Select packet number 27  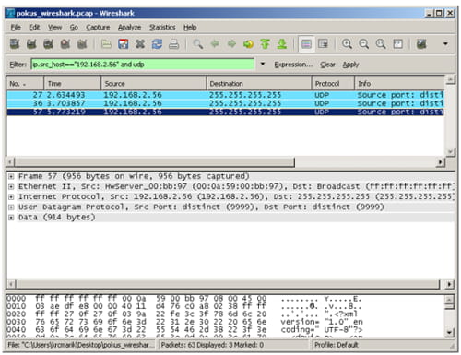[225, 95]
